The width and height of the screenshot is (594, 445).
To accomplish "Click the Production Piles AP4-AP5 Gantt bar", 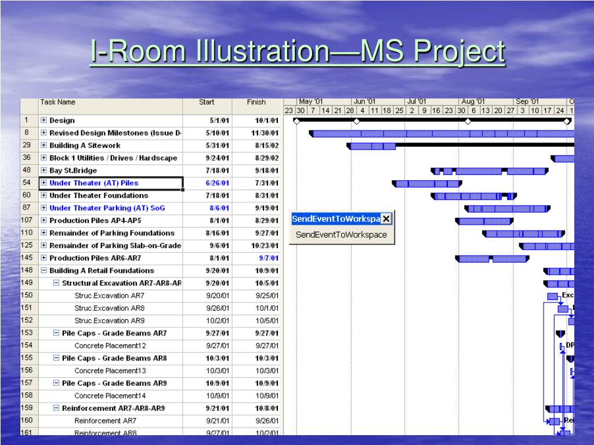I will coord(484,221).
